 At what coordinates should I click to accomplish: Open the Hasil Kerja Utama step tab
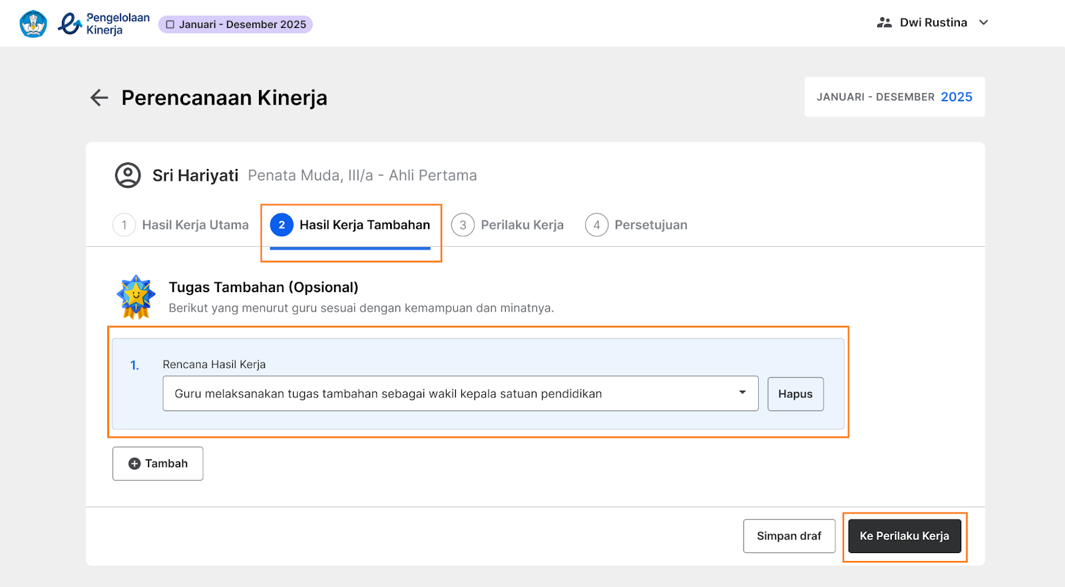(x=181, y=225)
